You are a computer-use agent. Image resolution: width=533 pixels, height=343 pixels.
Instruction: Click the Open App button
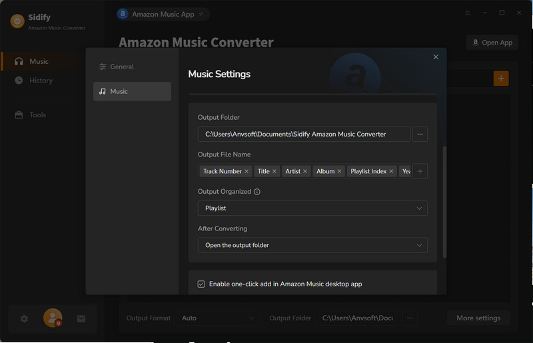point(492,43)
